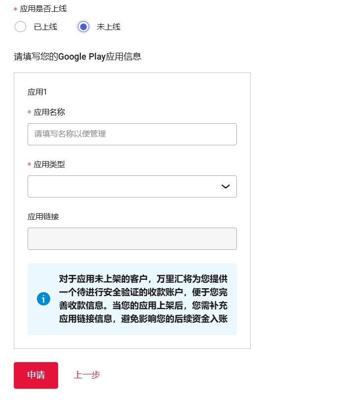
Task: Click the 应用类型 field label
Action: pos(49,165)
